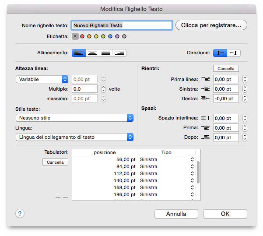Image resolution: width=263 pixels, height=236 pixels.
Task: Click the Multiplo value field
Action: [x=84, y=89]
